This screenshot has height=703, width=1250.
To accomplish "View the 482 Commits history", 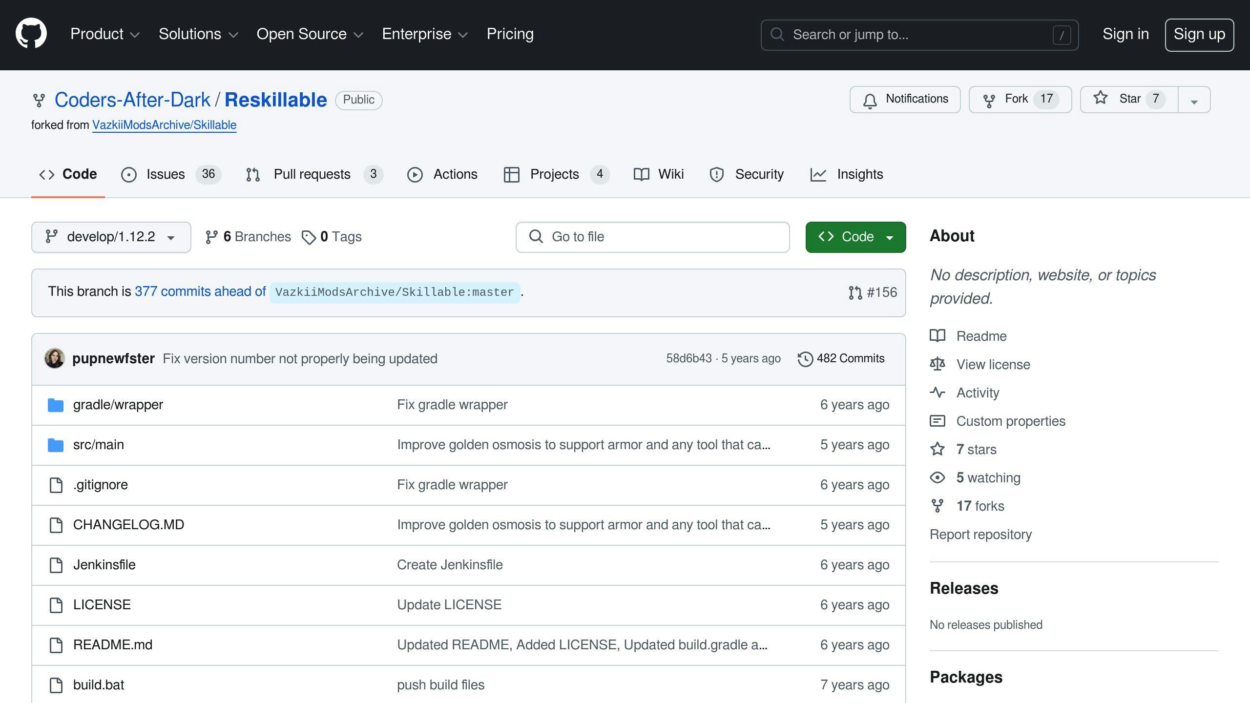I will pyautogui.click(x=841, y=359).
